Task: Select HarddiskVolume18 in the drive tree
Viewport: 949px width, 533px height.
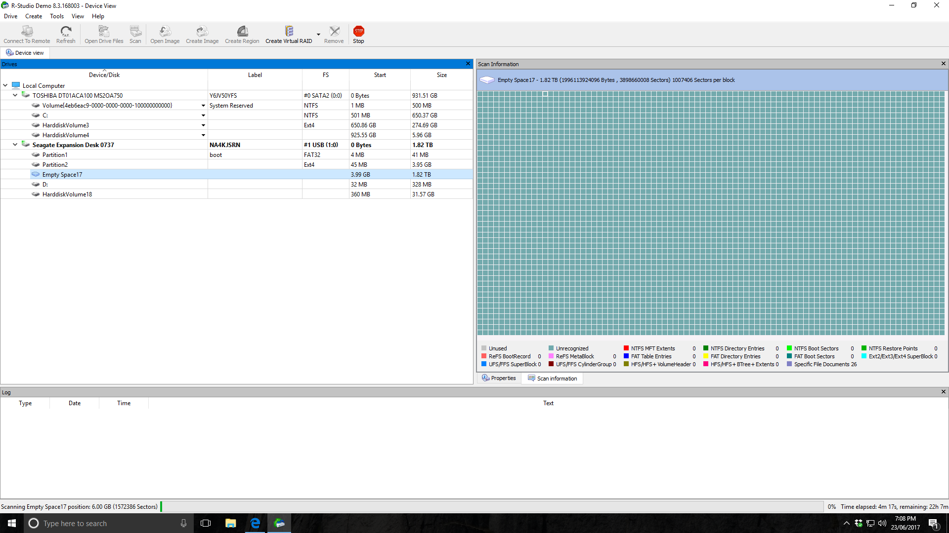Action: click(x=67, y=194)
